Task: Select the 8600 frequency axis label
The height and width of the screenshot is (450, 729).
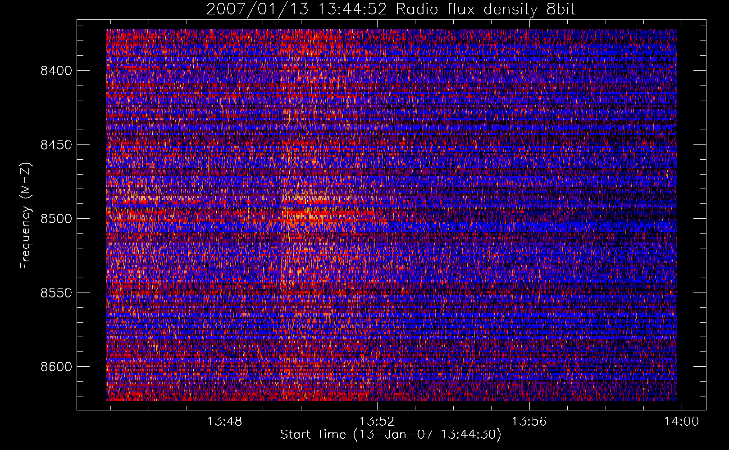Action: click(56, 367)
